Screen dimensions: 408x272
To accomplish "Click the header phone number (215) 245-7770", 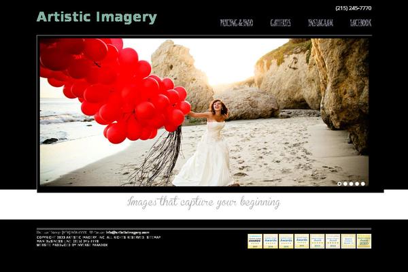I will point(354,8).
